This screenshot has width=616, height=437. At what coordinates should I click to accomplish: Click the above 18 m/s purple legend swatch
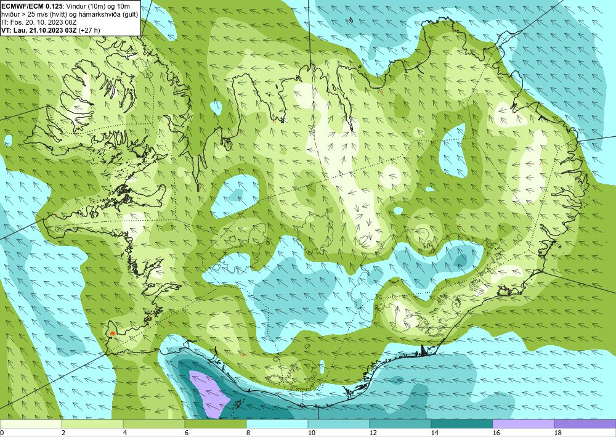click(585, 424)
